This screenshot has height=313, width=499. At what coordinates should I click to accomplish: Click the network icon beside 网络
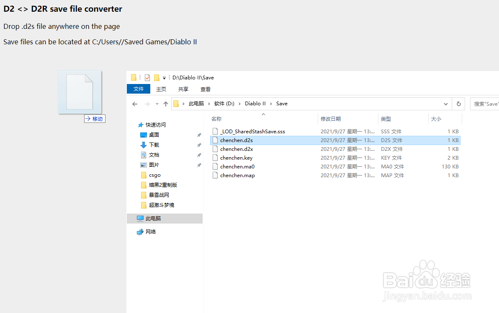pos(140,232)
